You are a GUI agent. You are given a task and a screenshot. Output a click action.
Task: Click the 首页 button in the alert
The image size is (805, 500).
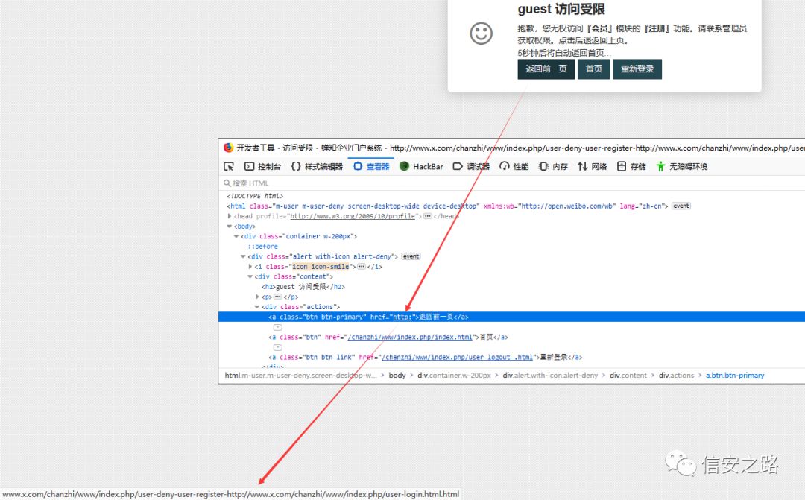tap(593, 69)
